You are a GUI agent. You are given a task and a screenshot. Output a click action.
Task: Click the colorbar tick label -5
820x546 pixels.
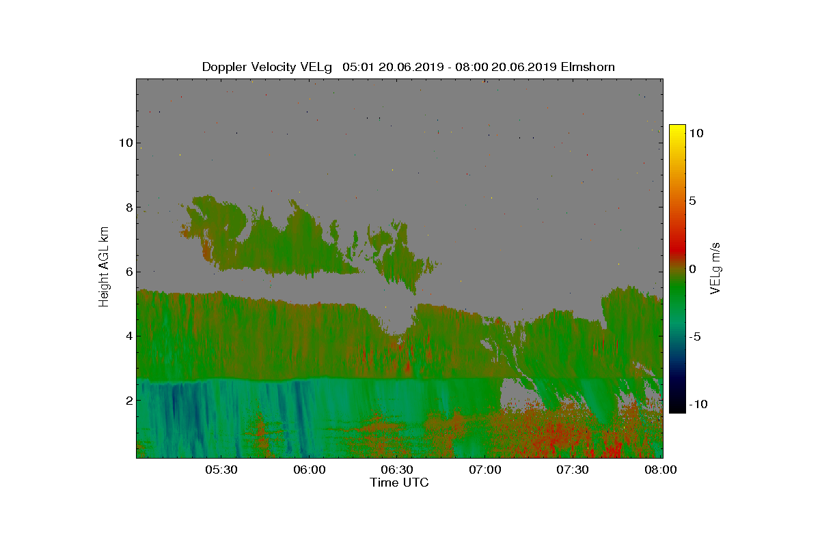coord(695,336)
